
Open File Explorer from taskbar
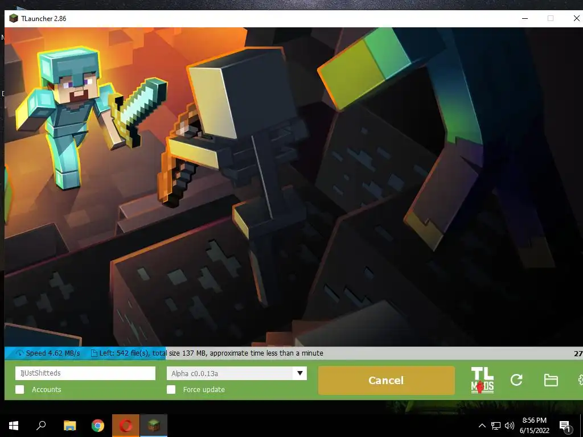click(x=69, y=425)
